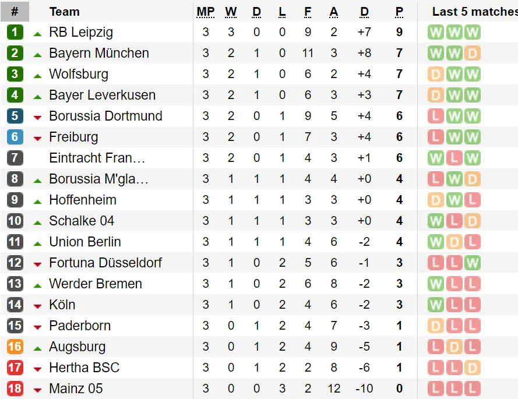Select the L badge in Mainz 05's form row
Image resolution: width=518 pixels, height=399 pixels.
pos(435,389)
